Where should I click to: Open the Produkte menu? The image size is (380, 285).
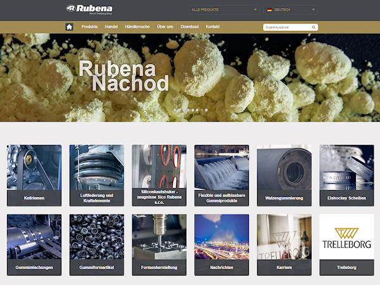pyautogui.click(x=89, y=27)
